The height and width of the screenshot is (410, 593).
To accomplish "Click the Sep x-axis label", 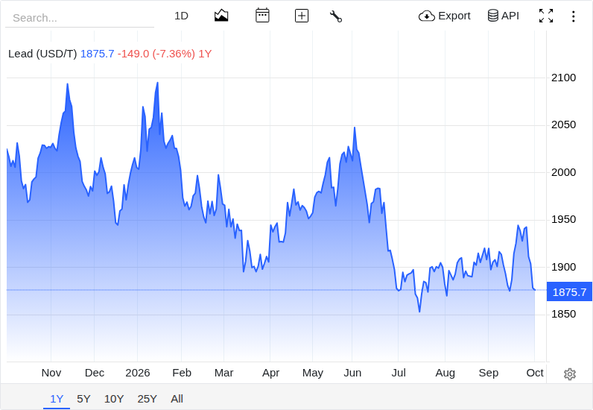I will (x=488, y=373).
